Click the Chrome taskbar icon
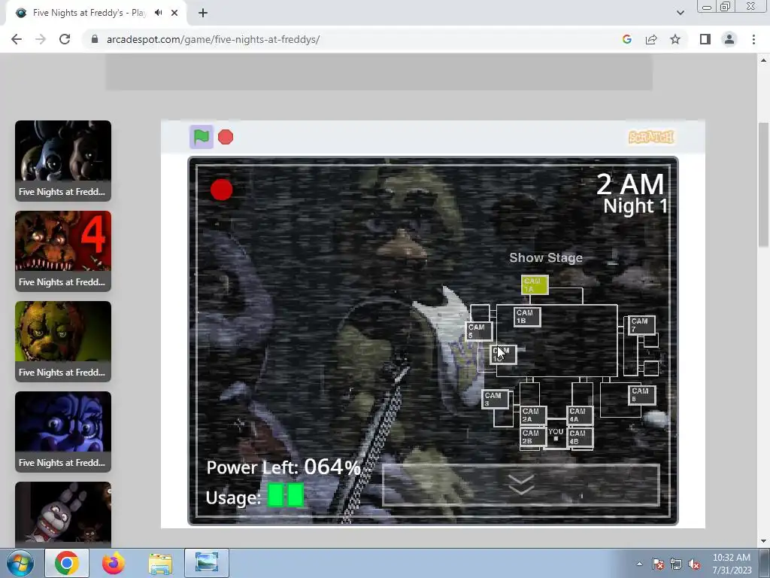This screenshot has width=770, height=578. click(67, 563)
